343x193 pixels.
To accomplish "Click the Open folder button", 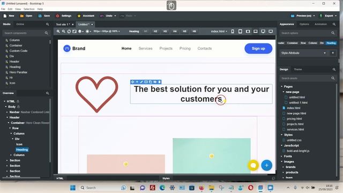I will [x=26, y=16].
